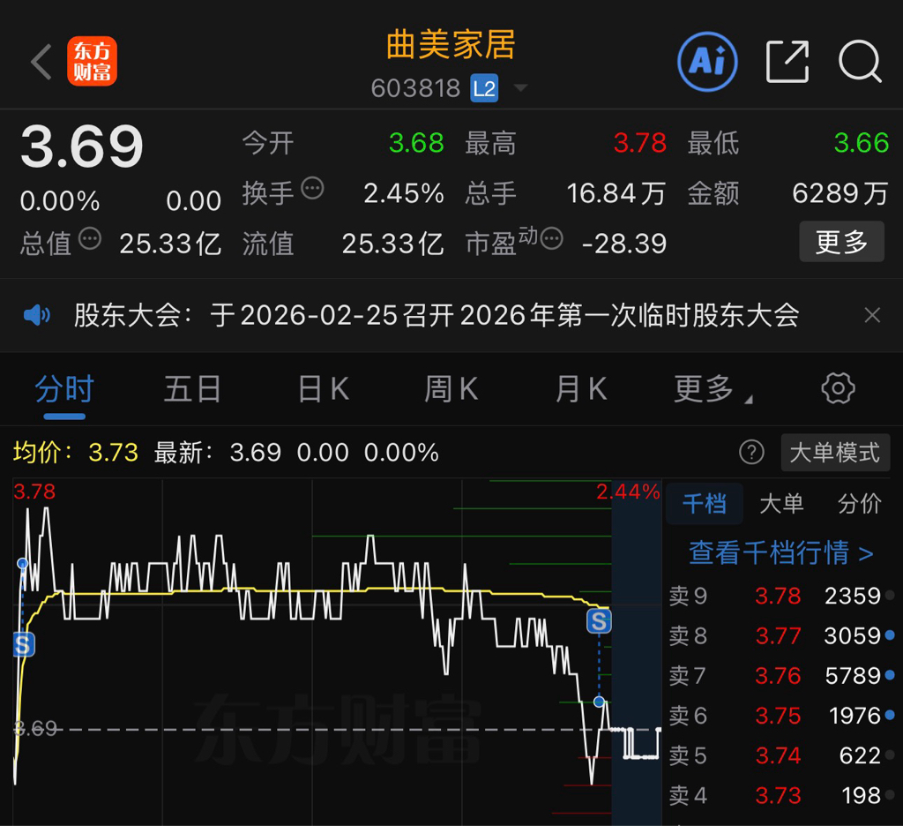Tap the 卖7 volume 5789

point(853,676)
